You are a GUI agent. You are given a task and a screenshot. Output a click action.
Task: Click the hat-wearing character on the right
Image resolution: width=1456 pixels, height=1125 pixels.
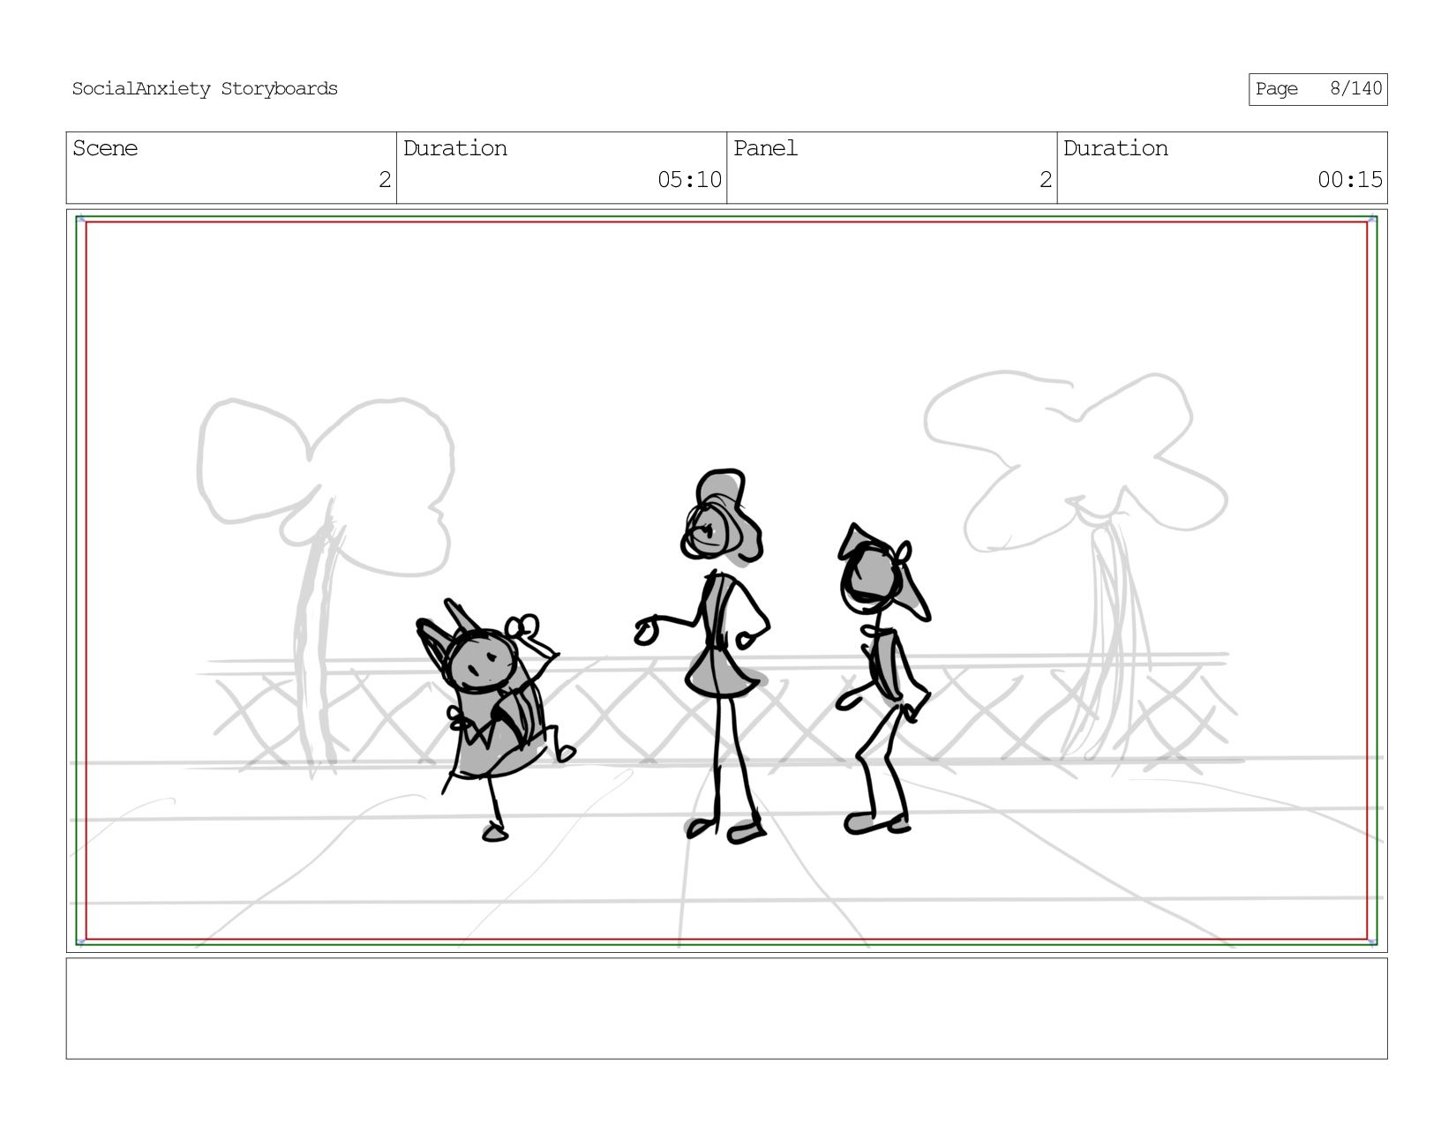(882, 679)
